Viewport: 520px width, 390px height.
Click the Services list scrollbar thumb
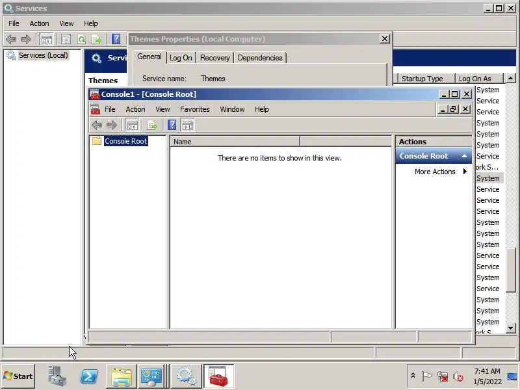click(510, 270)
